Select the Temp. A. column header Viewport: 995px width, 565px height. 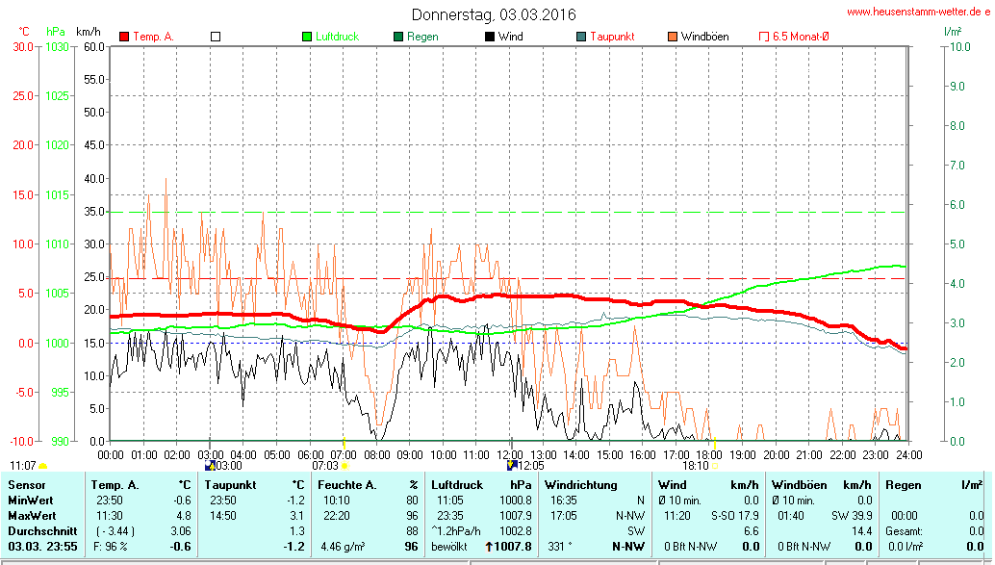pyautogui.click(x=113, y=484)
